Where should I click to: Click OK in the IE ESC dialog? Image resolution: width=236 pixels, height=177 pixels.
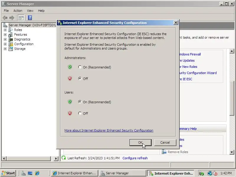click(x=140, y=142)
